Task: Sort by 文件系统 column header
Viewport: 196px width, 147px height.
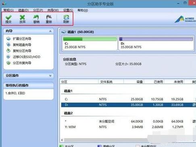Action: click(111, 82)
